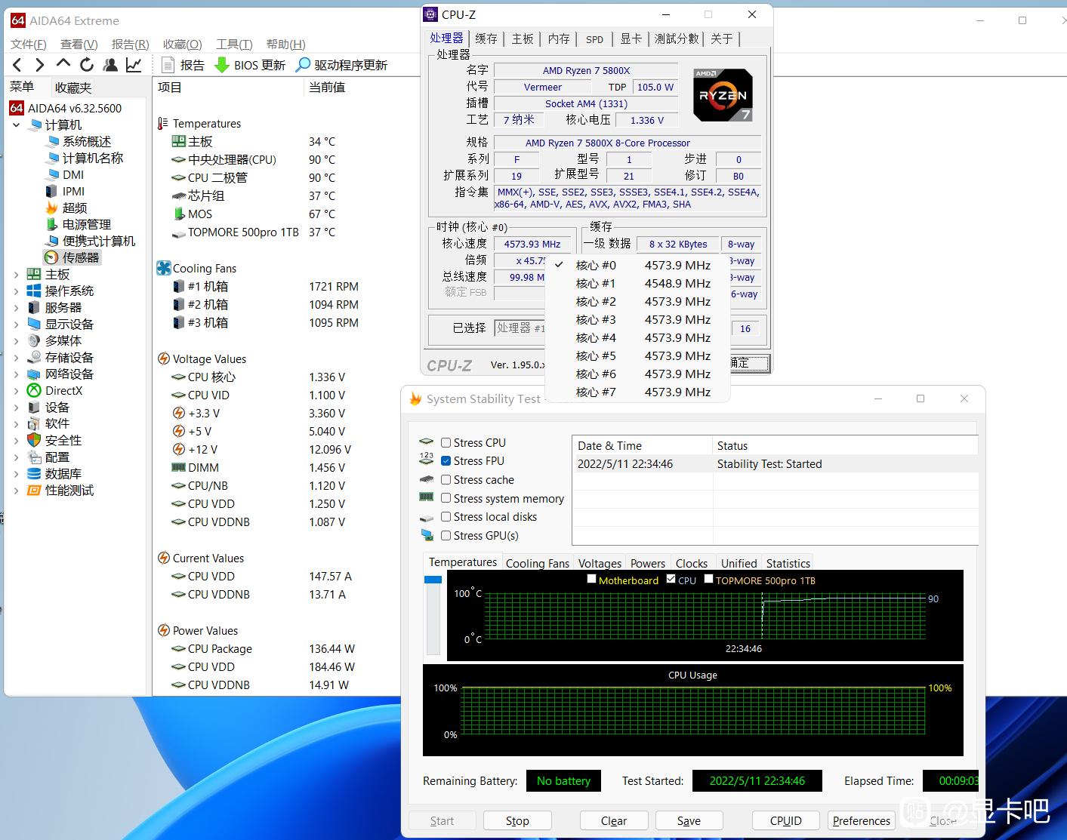Select 超频 flame icon in tree
1067x840 pixels.
[x=51, y=208]
